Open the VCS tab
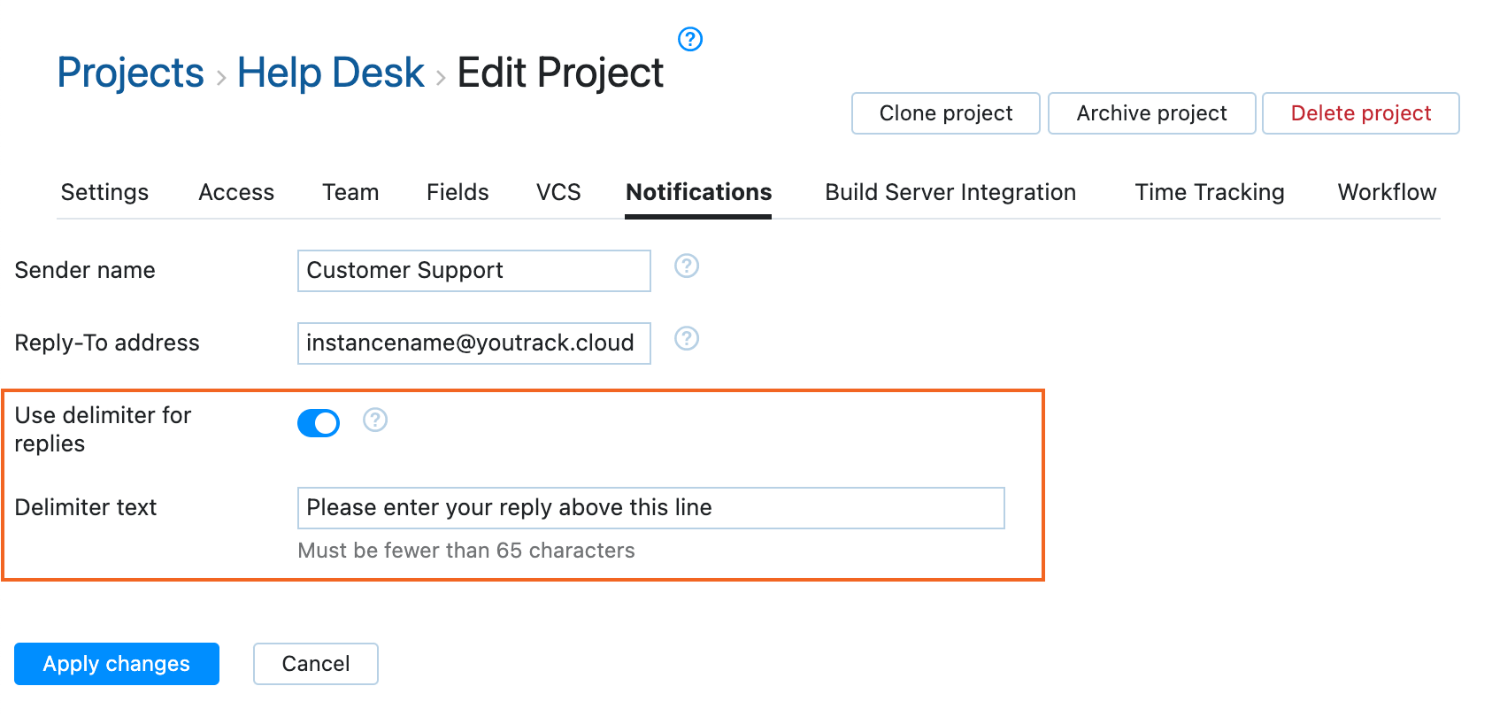The width and height of the screenshot is (1492, 717). coord(558,192)
